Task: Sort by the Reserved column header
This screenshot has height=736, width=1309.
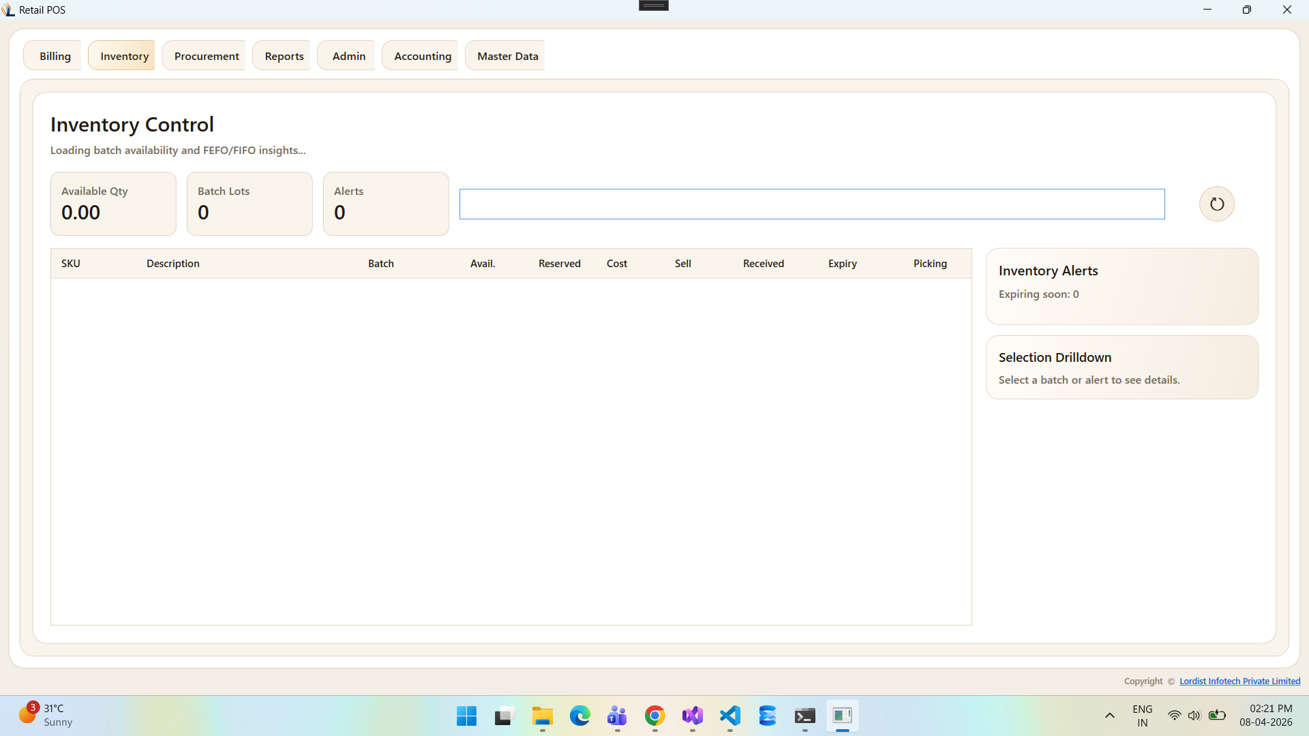Action: 560,264
